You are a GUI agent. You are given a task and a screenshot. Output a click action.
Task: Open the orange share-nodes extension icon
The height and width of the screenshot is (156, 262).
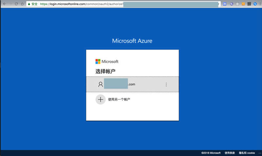point(243,4)
